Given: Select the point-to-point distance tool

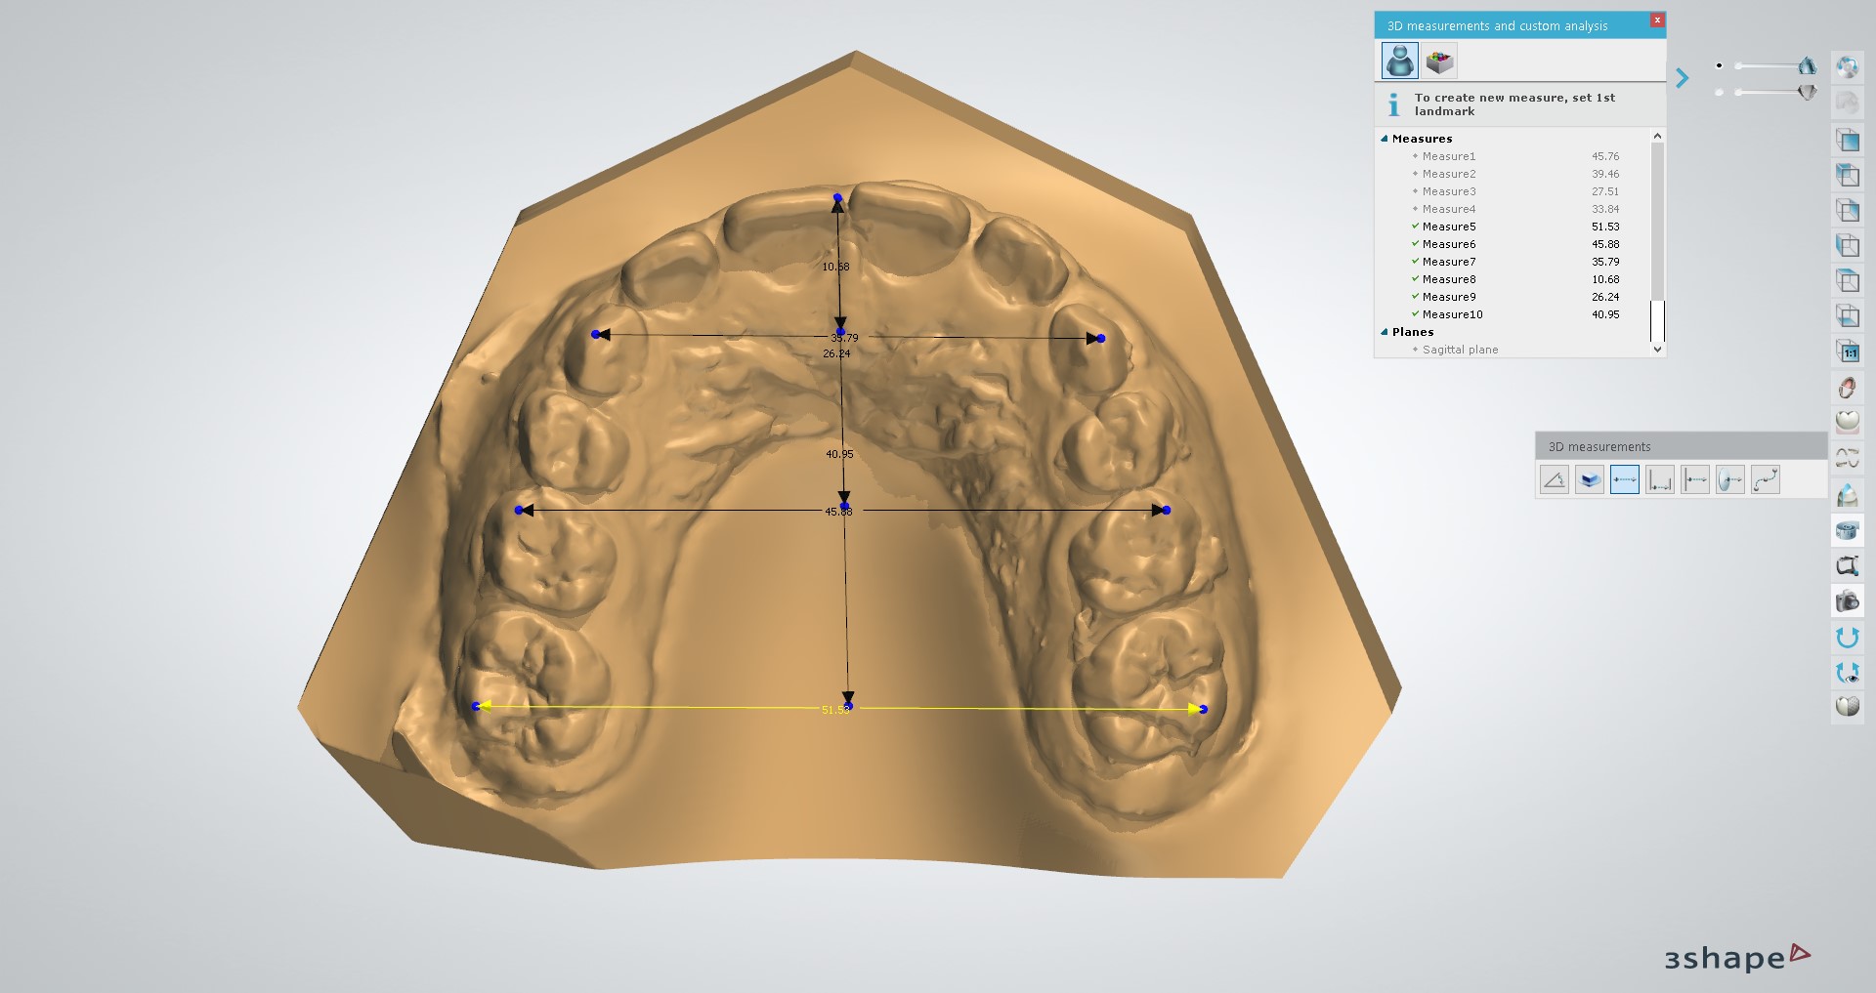Looking at the screenshot, I should pyautogui.click(x=1624, y=479).
